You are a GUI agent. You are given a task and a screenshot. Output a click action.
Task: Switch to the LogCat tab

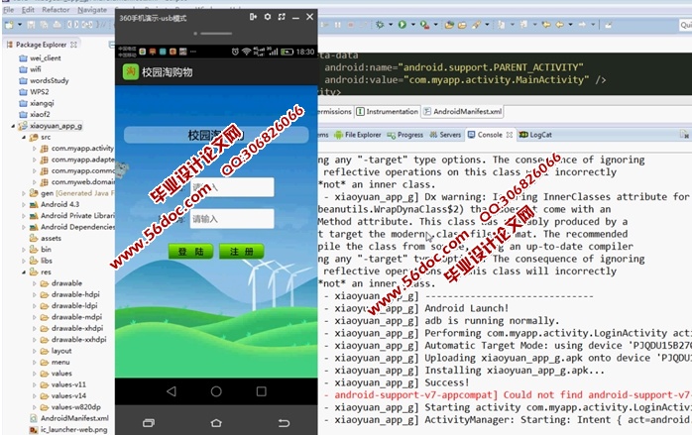(x=535, y=135)
